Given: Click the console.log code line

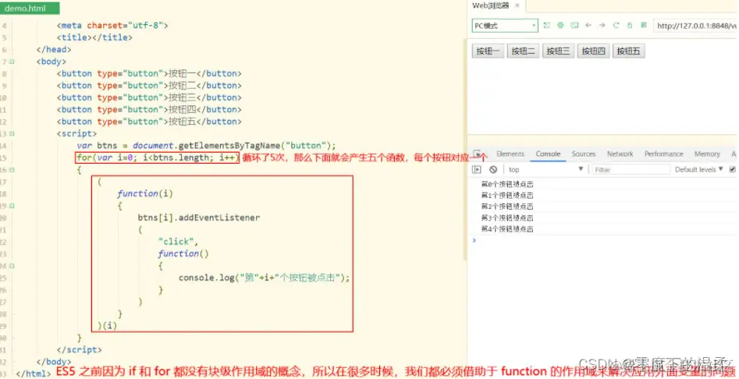Looking at the screenshot, I should (x=264, y=278).
